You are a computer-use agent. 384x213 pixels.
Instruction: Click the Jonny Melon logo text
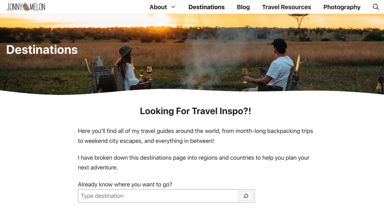point(26,7)
